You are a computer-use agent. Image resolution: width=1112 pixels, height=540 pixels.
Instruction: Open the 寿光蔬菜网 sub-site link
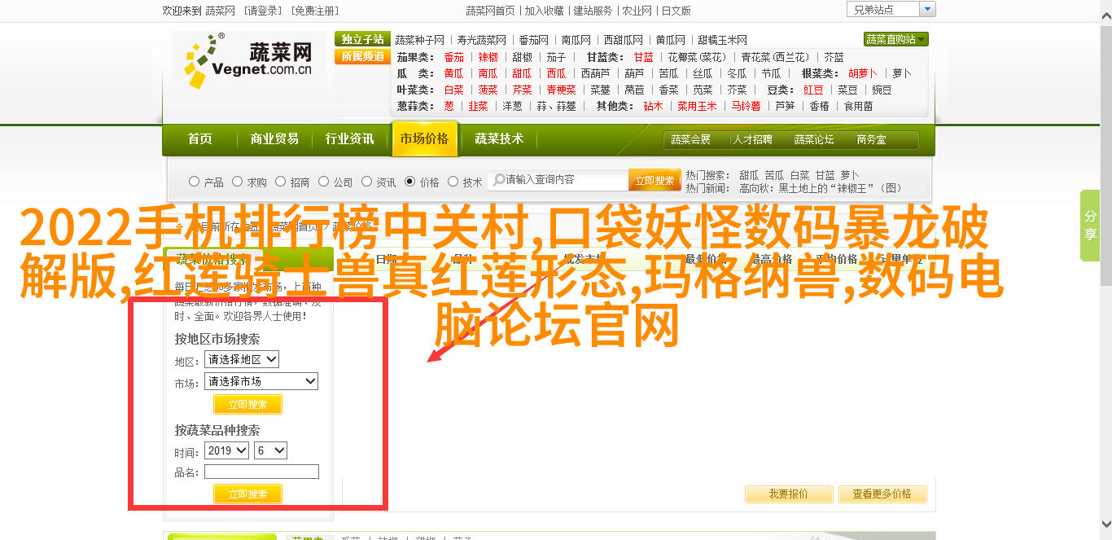point(481,40)
